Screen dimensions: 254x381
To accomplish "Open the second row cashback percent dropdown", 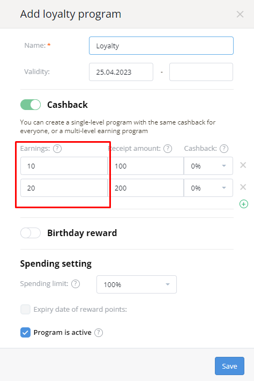I will (x=208, y=188).
